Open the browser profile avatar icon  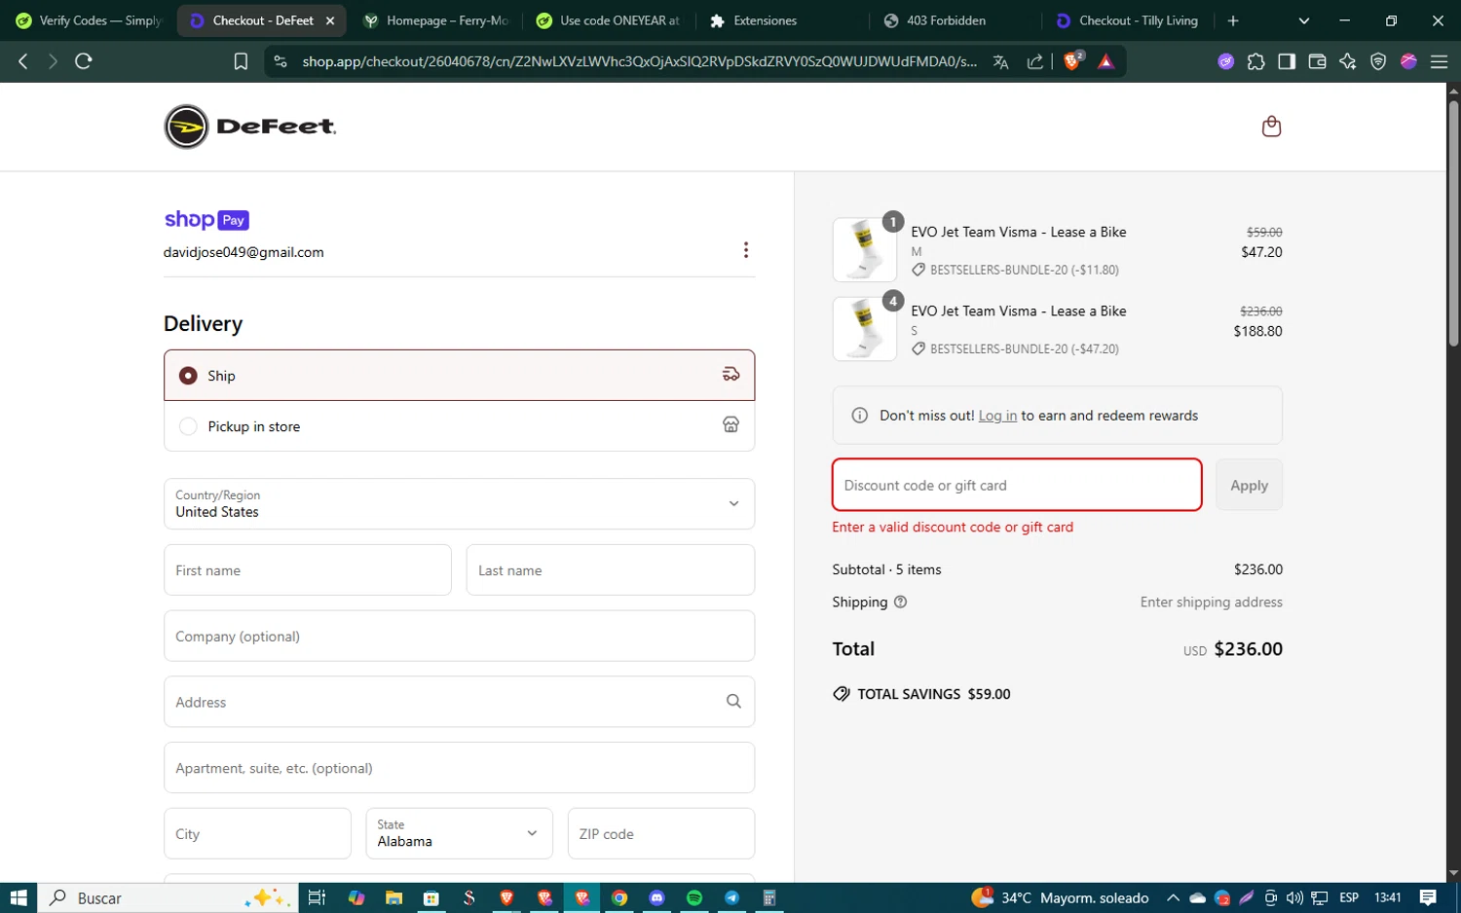[x=1408, y=61]
